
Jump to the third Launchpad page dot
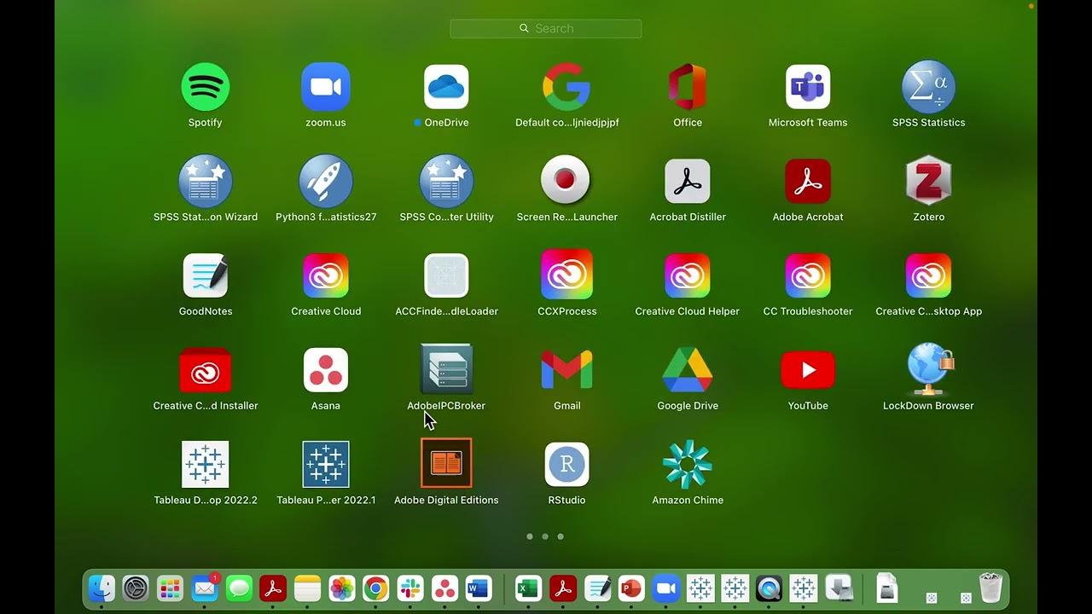561,536
